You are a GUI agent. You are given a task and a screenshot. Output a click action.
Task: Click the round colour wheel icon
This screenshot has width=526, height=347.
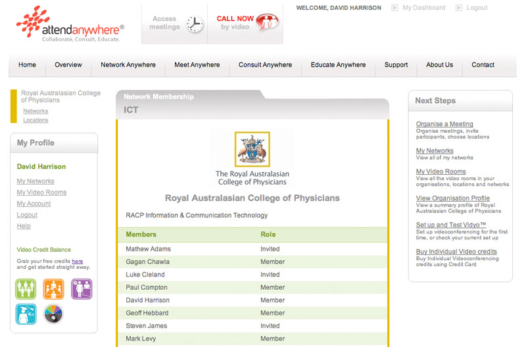(53, 314)
